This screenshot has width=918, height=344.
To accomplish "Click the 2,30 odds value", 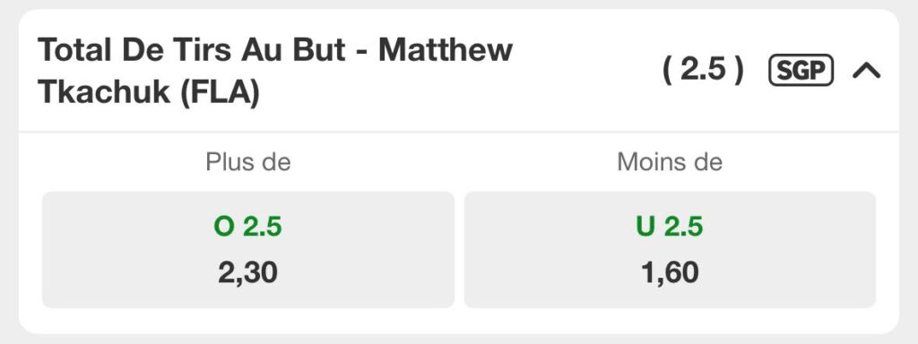I will point(247,272).
